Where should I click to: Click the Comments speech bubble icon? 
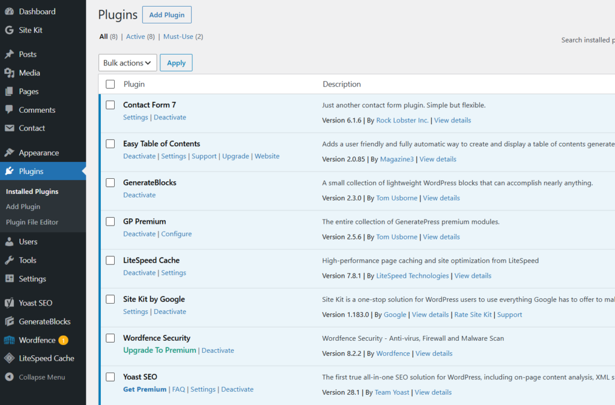coord(10,110)
